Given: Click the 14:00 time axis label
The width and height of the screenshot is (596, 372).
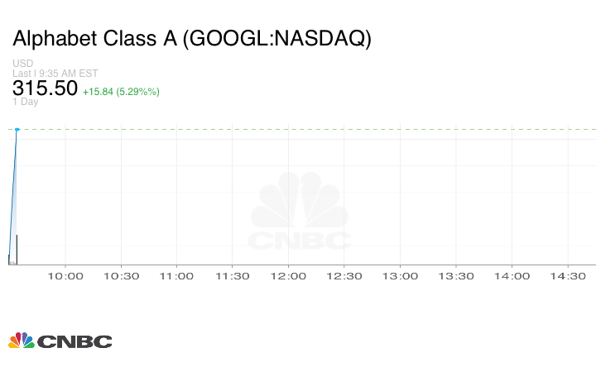Looking at the screenshot, I should (x=511, y=276).
